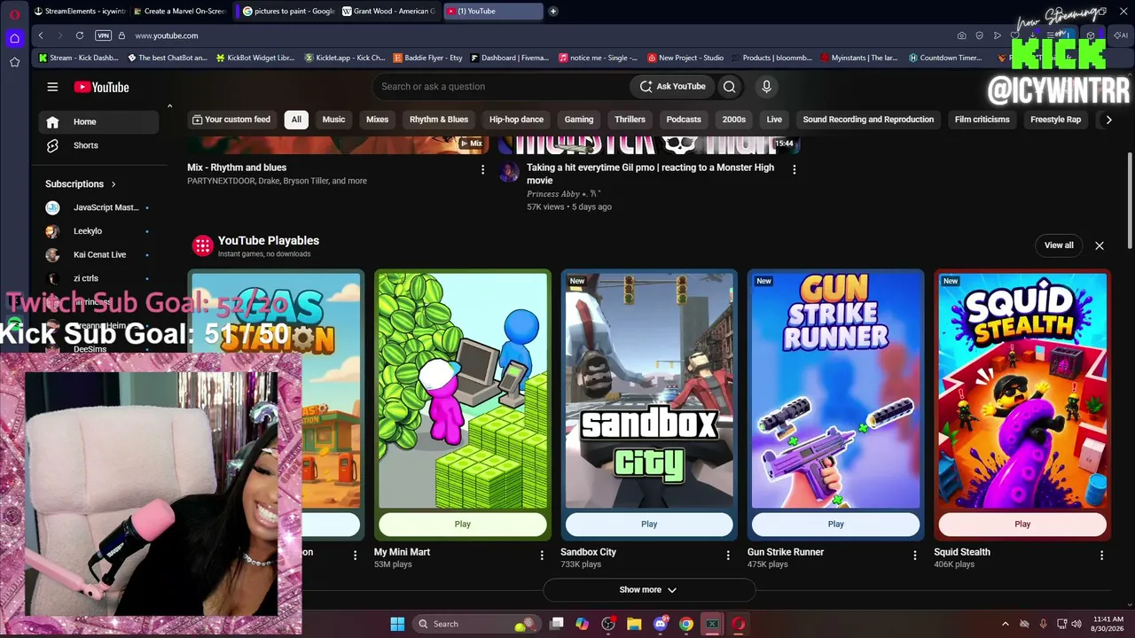
Task: Select the Music filter chip
Action: click(x=333, y=120)
